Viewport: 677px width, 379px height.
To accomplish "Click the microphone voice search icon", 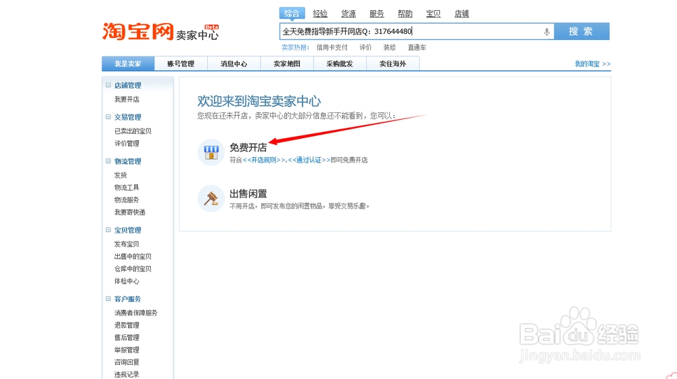I will pos(546,32).
